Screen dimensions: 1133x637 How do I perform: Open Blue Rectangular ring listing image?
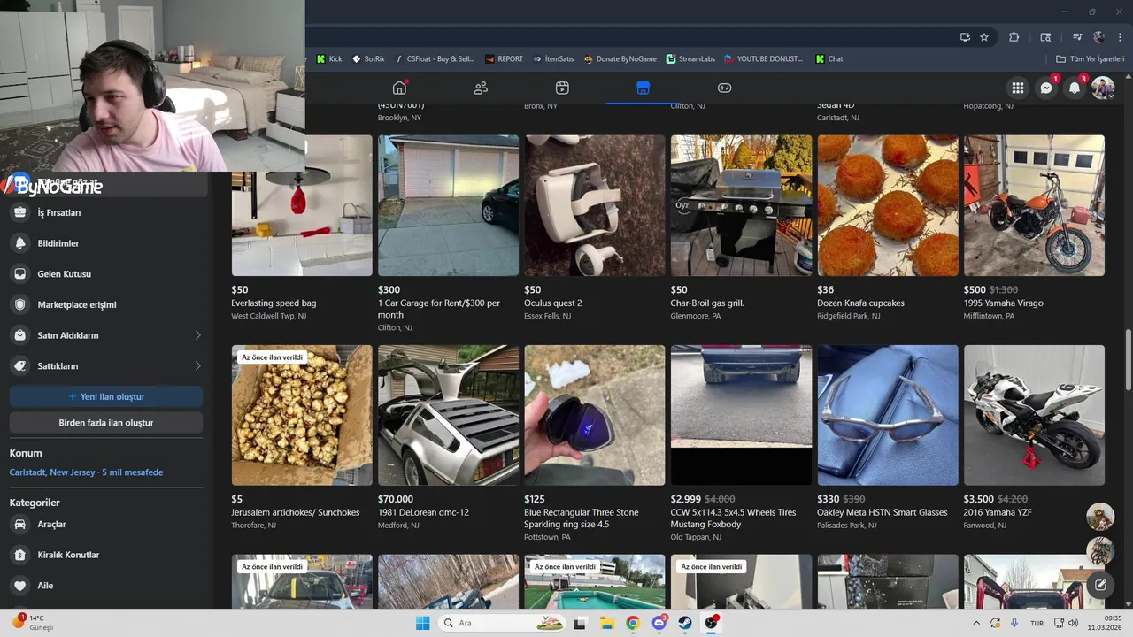[594, 415]
